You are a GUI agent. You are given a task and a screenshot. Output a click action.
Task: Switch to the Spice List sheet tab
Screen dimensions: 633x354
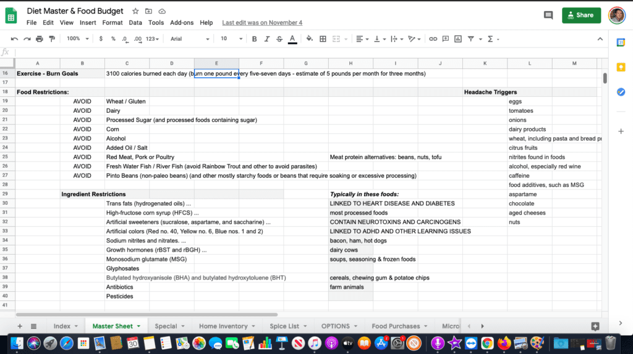tap(288, 326)
